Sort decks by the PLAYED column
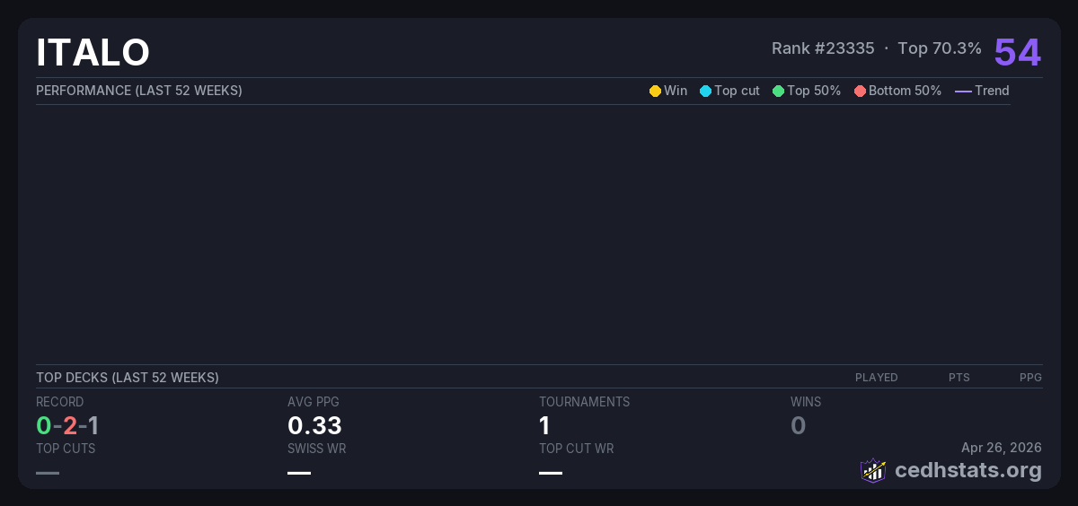 [x=876, y=378]
